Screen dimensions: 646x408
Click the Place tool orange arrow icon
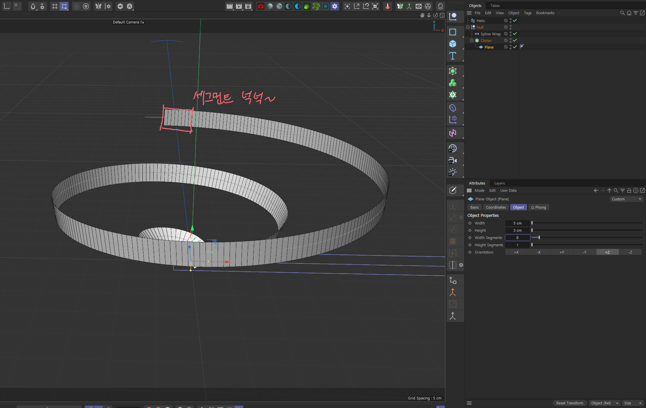(387, 6)
